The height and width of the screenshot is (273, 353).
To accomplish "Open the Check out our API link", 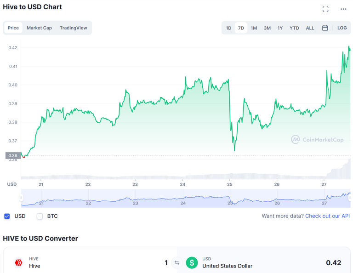I will pos(327,216).
